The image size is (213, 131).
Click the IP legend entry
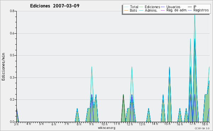click(192, 7)
